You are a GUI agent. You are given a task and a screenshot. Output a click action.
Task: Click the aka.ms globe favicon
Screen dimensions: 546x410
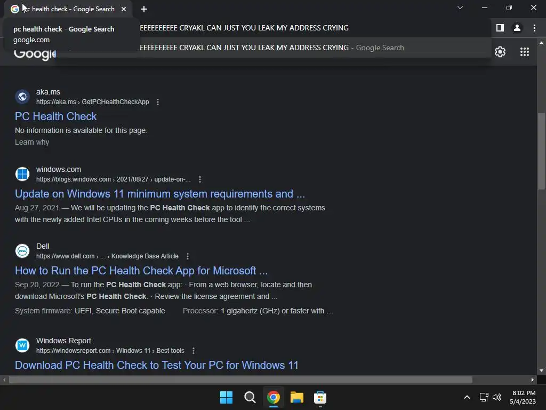22,97
